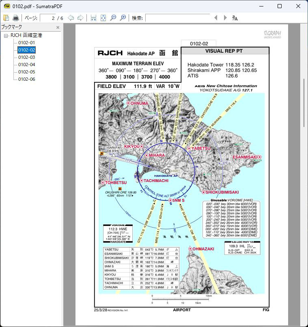
Task: Toggle match case search option
Action: pos(235,18)
